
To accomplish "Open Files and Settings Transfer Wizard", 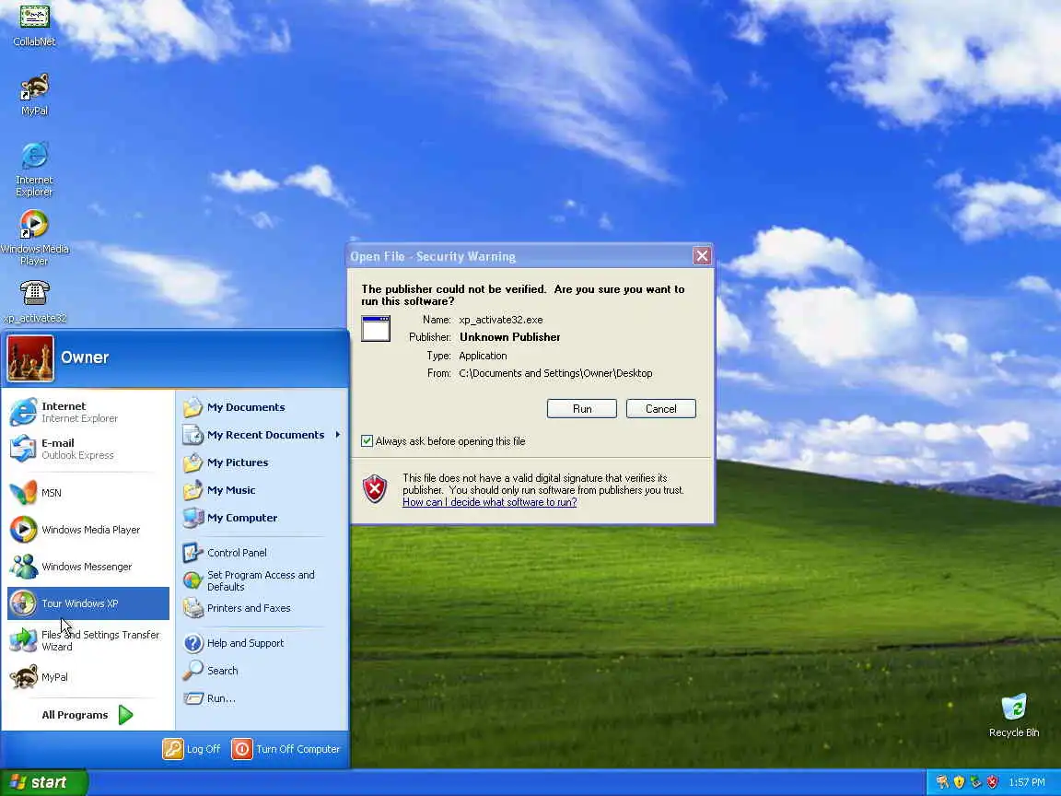I will click(88, 640).
